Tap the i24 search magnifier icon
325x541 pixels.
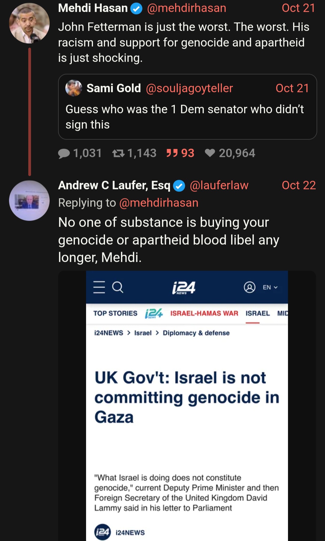click(x=118, y=287)
